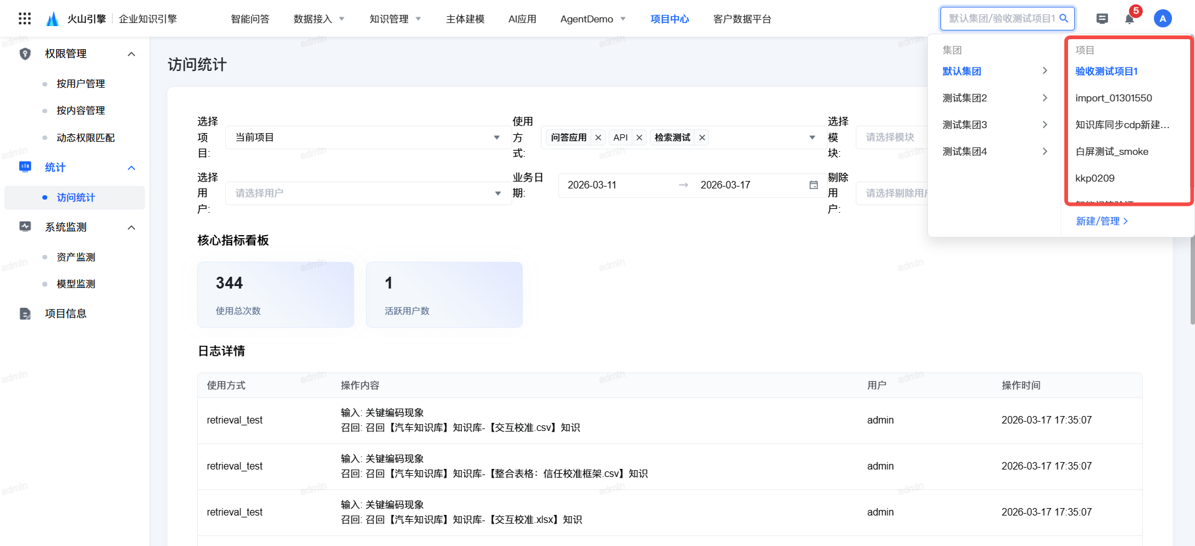Click the user avatar icon
The height and width of the screenshot is (546, 1195).
[1162, 19]
